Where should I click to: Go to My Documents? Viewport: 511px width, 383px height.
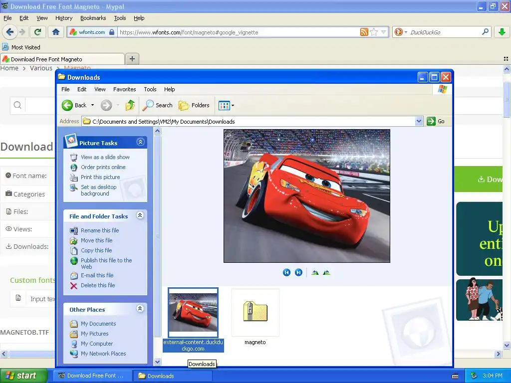[98, 324]
